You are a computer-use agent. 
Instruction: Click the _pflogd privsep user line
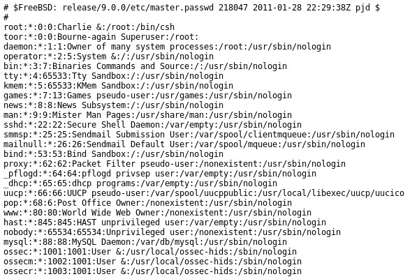click(x=160, y=174)
